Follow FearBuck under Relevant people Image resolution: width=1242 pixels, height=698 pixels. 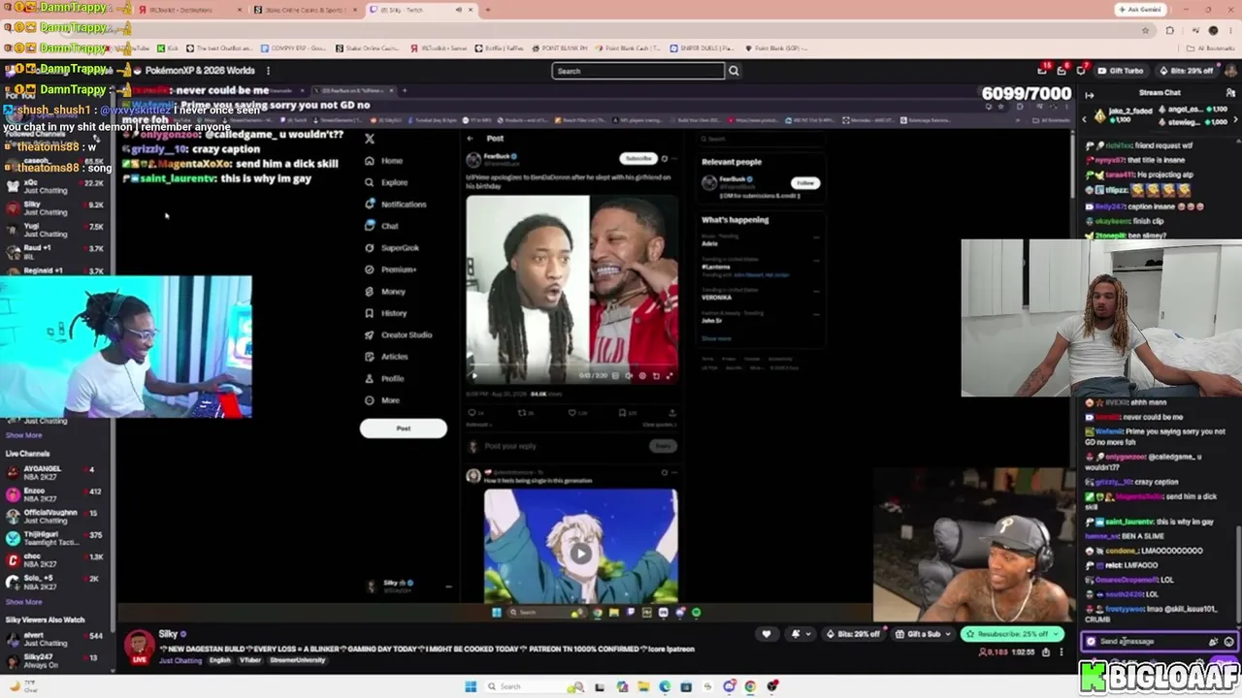[805, 183]
